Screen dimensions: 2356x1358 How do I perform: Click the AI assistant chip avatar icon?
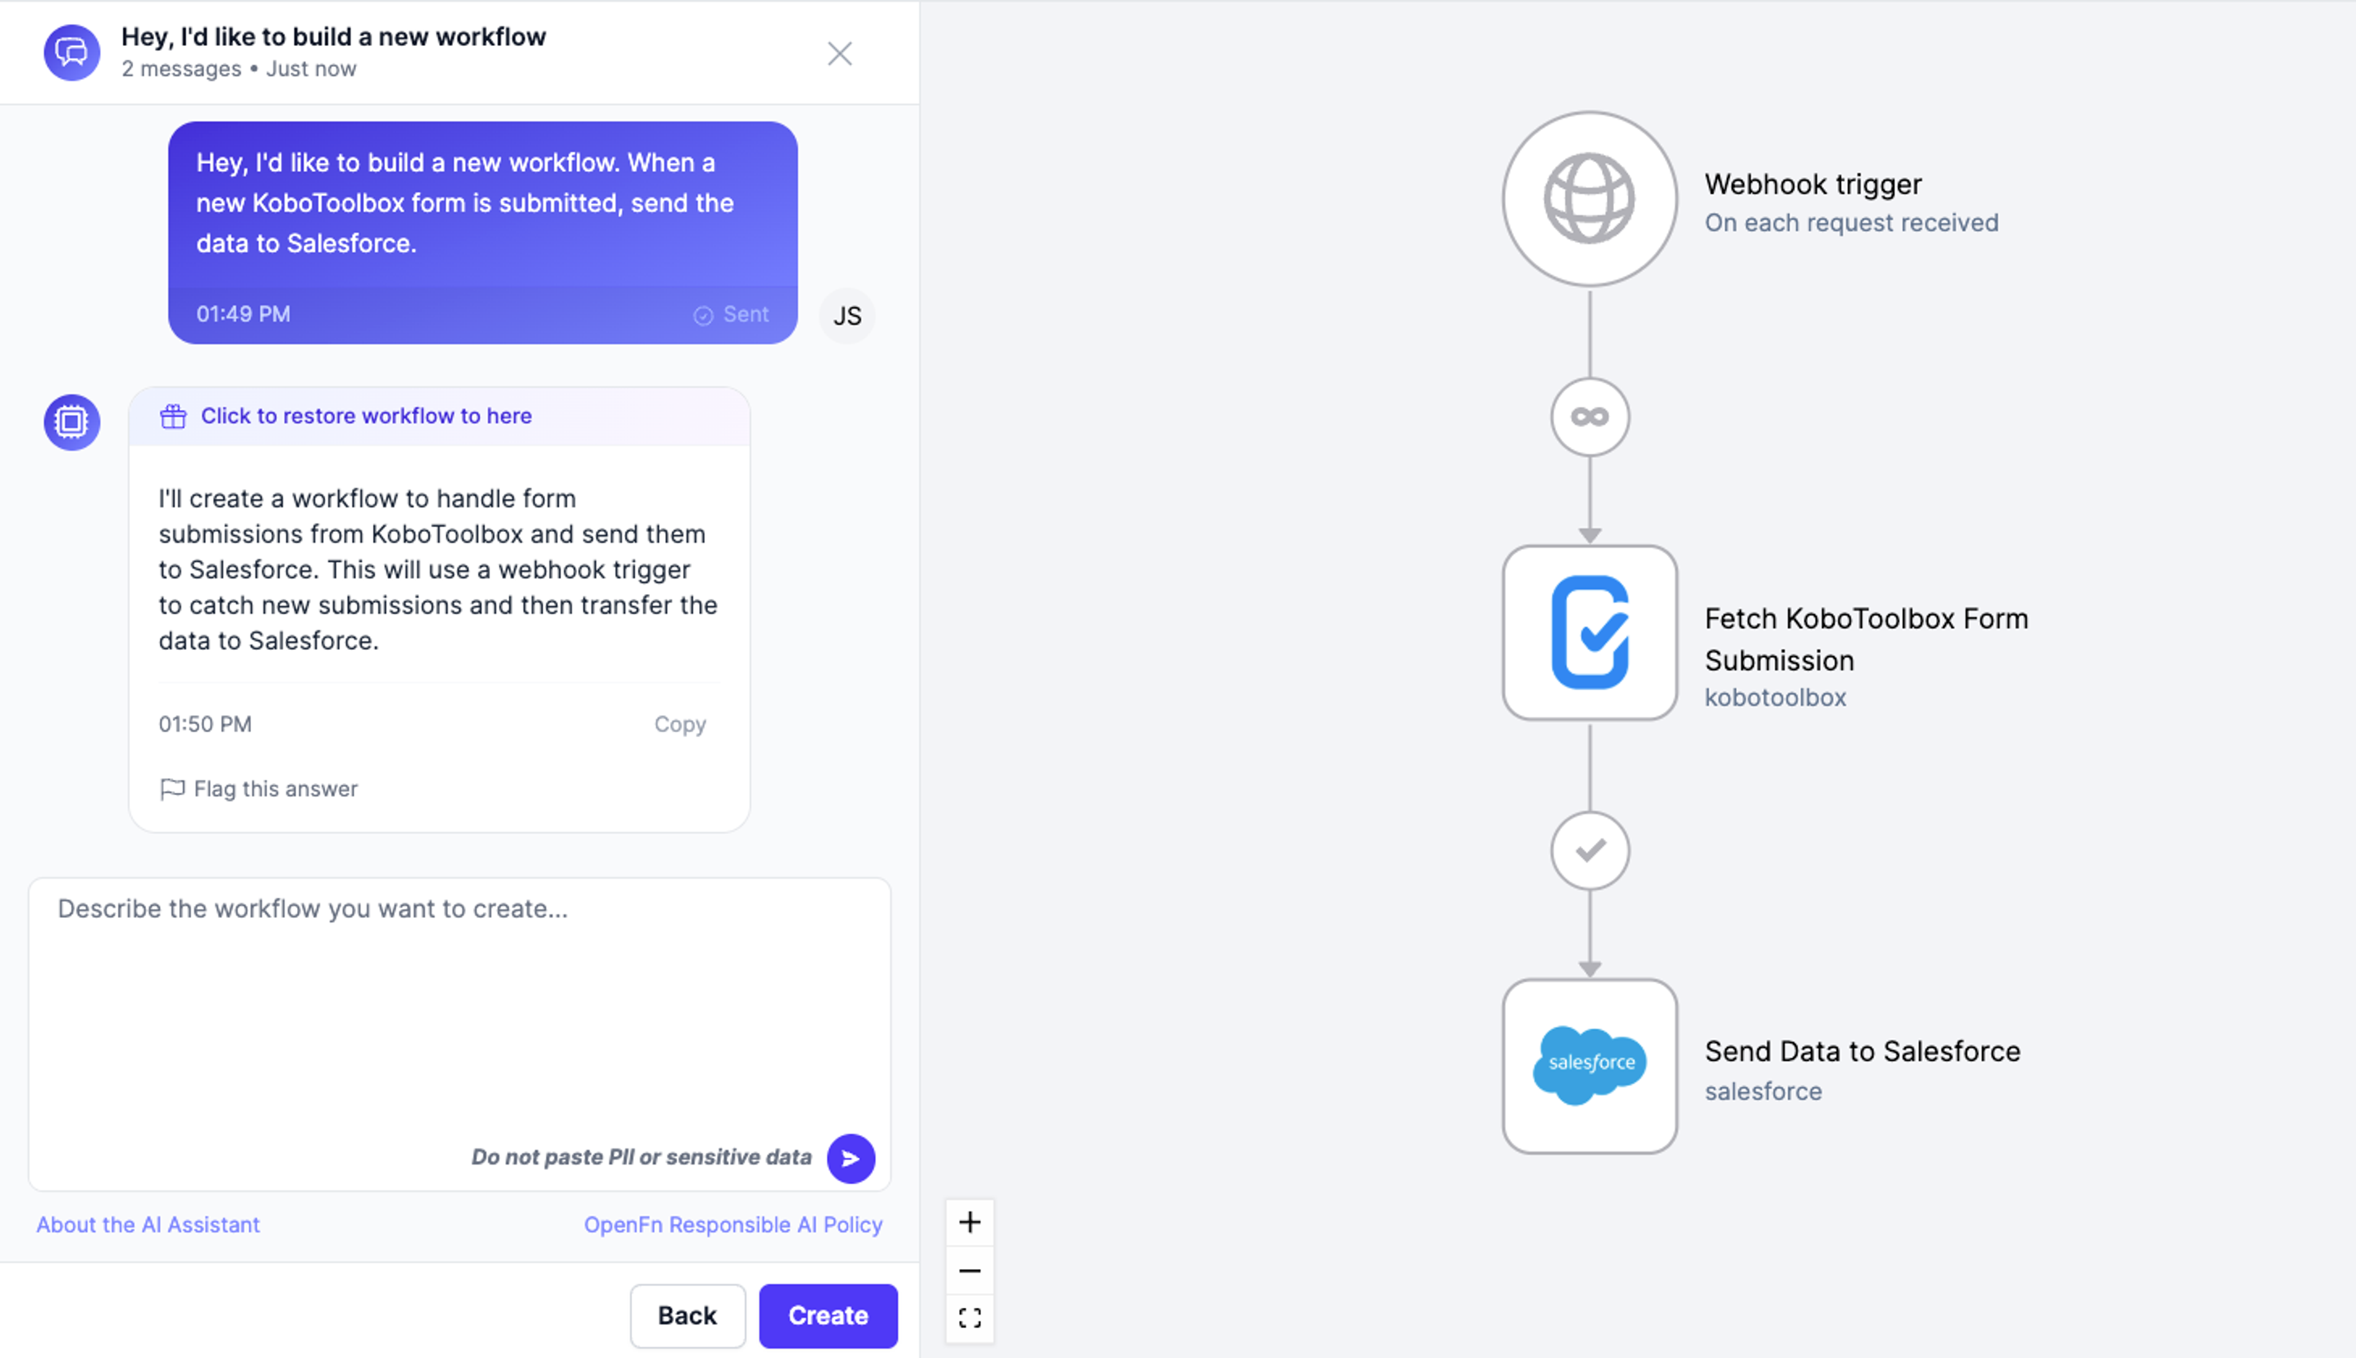pos(72,422)
